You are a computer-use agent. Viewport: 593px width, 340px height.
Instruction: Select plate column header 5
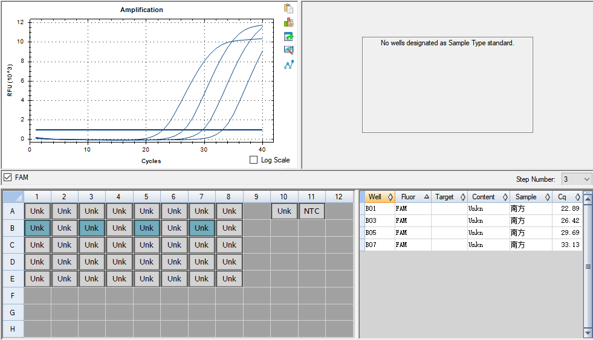(146, 197)
